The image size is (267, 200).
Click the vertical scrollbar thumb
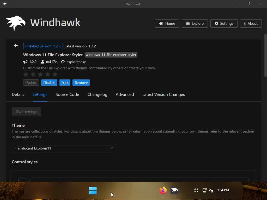click(265, 55)
